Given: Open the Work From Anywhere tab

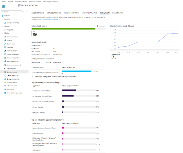Looking at the screenshot, I should click(x=90, y=13).
